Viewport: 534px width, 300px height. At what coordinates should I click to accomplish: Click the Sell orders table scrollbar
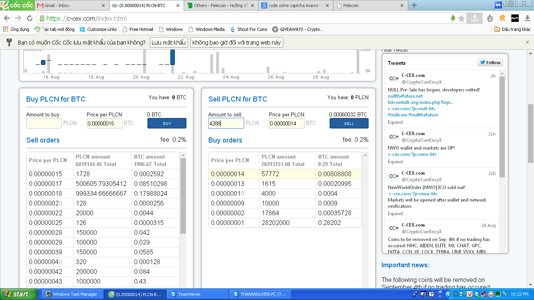(x=183, y=195)
